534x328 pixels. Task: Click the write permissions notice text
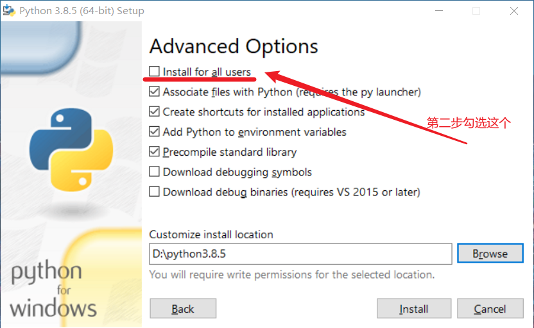292,275
